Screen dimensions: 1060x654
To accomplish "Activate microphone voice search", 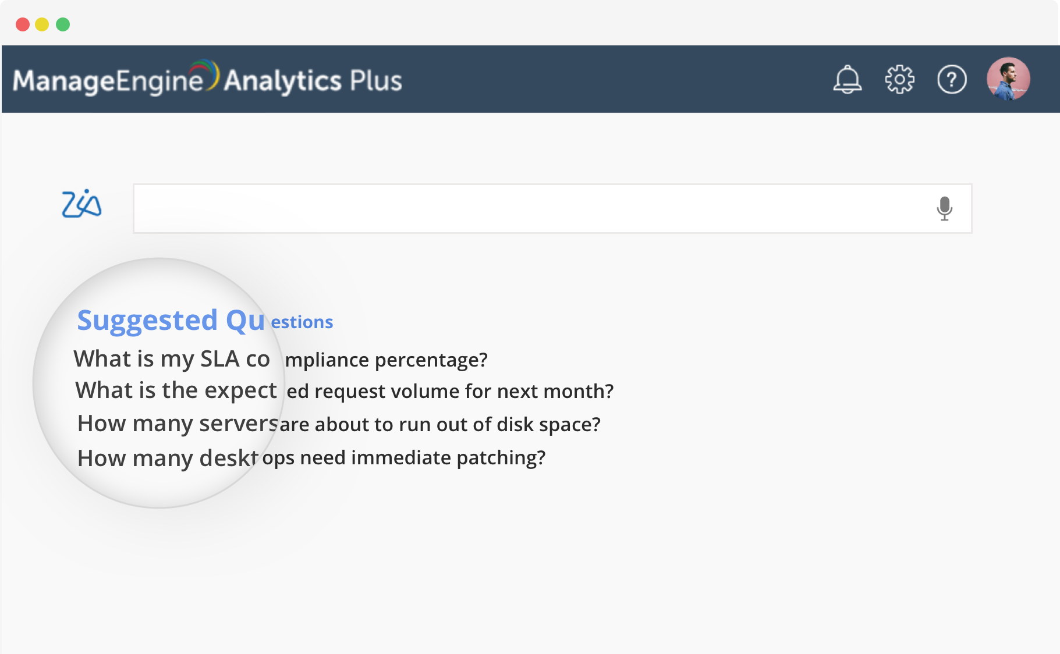I will pyautogui.click(x=944, y=208).
